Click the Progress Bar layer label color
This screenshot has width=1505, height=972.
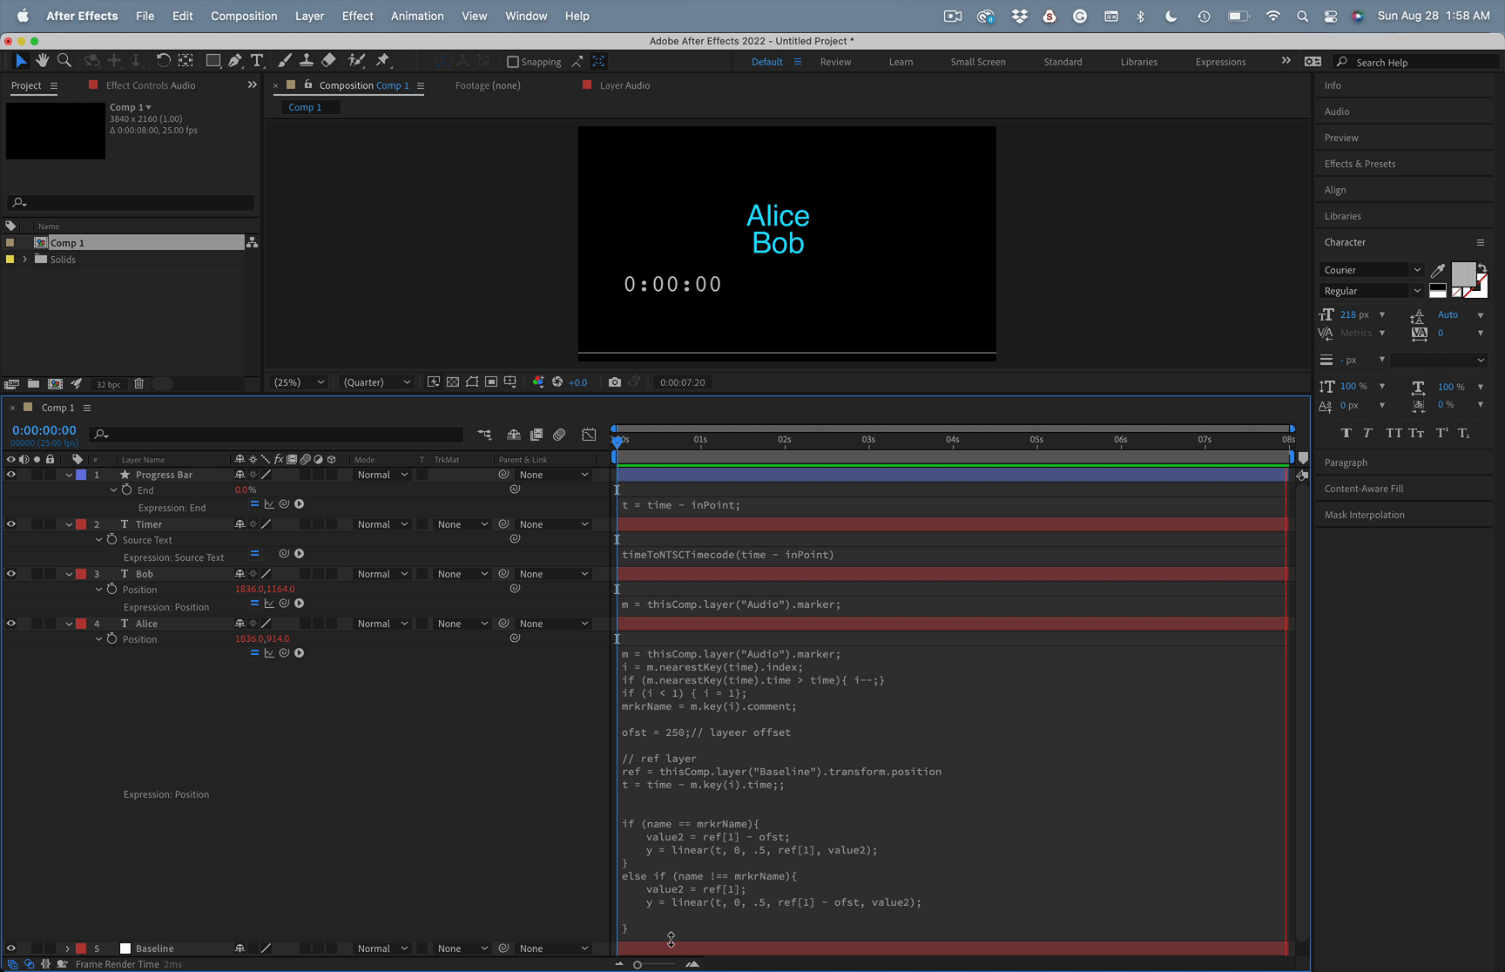[81, 475]
